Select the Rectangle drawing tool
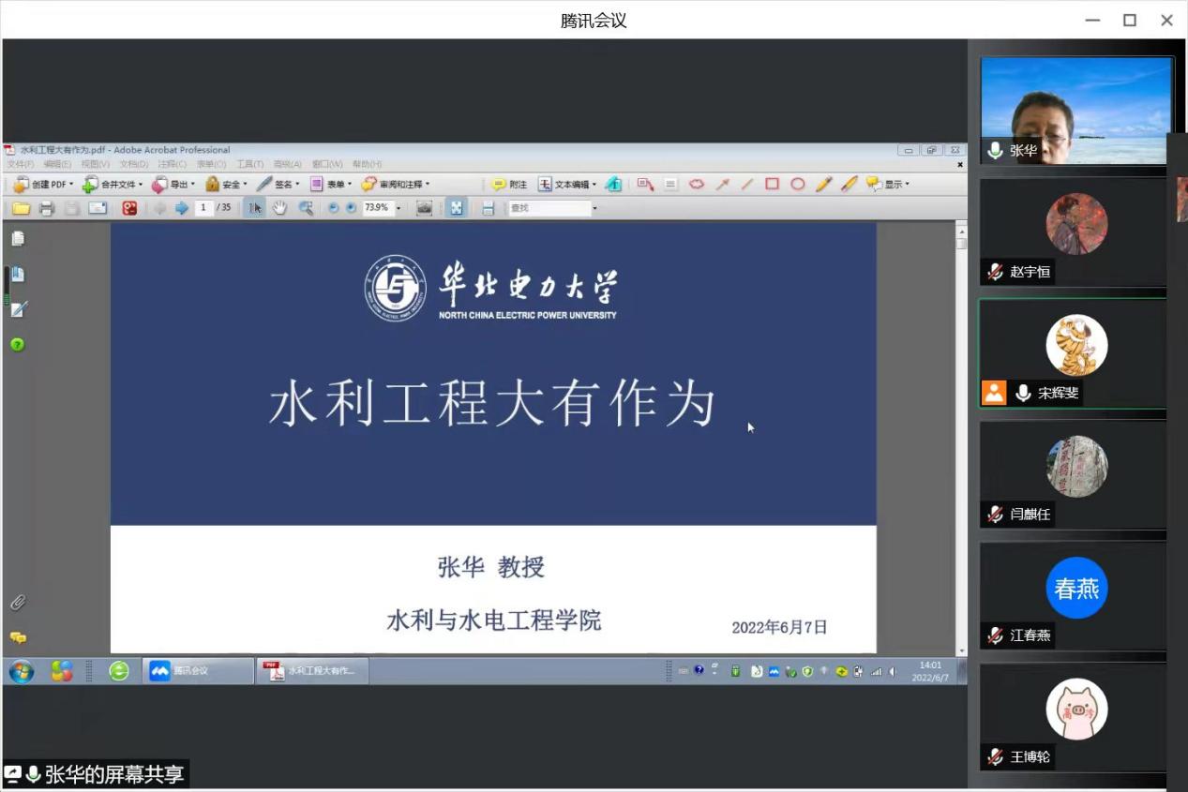The height and width of the screenshot is (792, 1188). pyautogui.click(x=772, y=185)
